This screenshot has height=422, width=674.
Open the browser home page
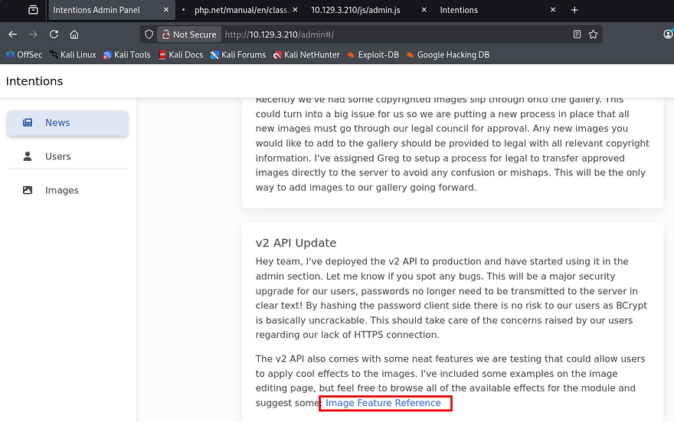click(x=74, y=34)
